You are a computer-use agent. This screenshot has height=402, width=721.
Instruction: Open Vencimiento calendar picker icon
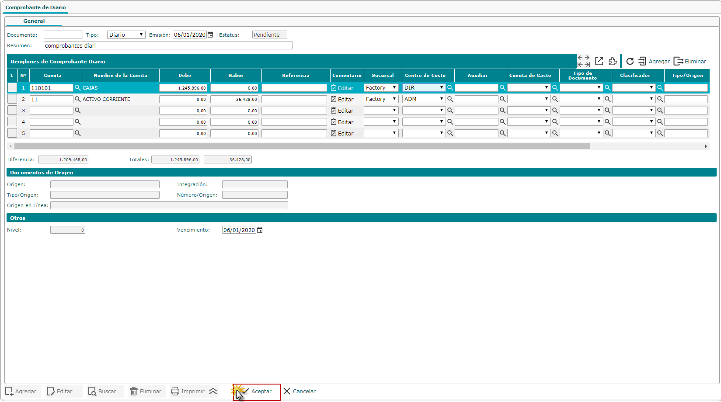coord(260,230)
